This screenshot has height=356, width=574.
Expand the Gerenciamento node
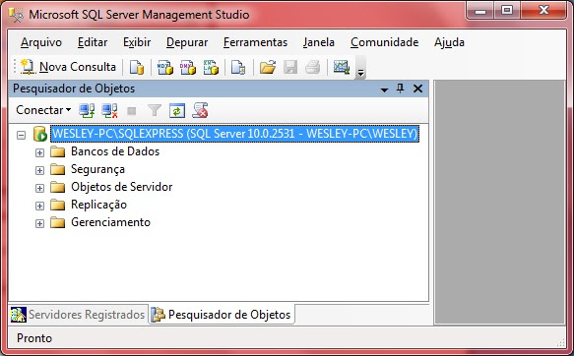39,223
